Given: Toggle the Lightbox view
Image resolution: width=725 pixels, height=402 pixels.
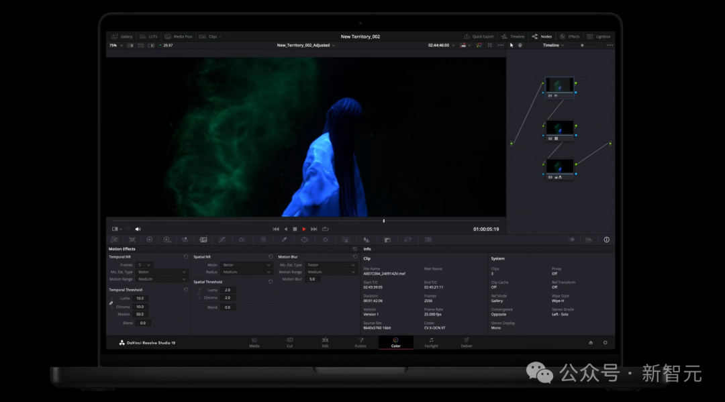Looking at the screenshot, I should point(599,36).
